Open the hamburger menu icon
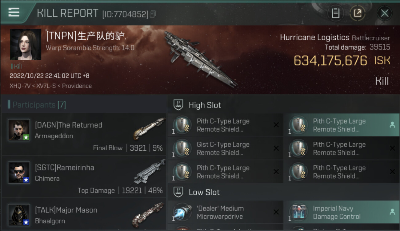The height and width of the screenshot is (231, 400). 14,12
